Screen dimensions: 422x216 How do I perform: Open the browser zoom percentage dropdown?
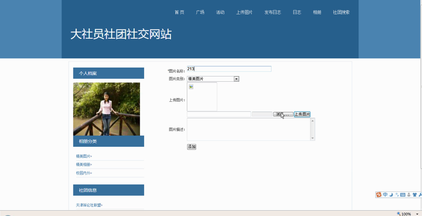[x=417, y=214]
